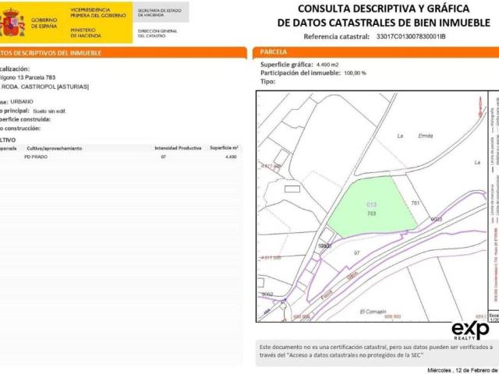This screenshot has width=499, height=374.
Task: Click the 'RODA. CASTROPOL [ASTURIAS]' address line
Action: tap(45, 86)
